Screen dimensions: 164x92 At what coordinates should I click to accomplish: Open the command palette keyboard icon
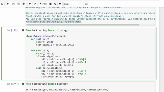[86, 4]
